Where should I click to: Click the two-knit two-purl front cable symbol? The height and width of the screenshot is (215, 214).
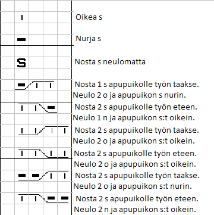pos(43,198)
